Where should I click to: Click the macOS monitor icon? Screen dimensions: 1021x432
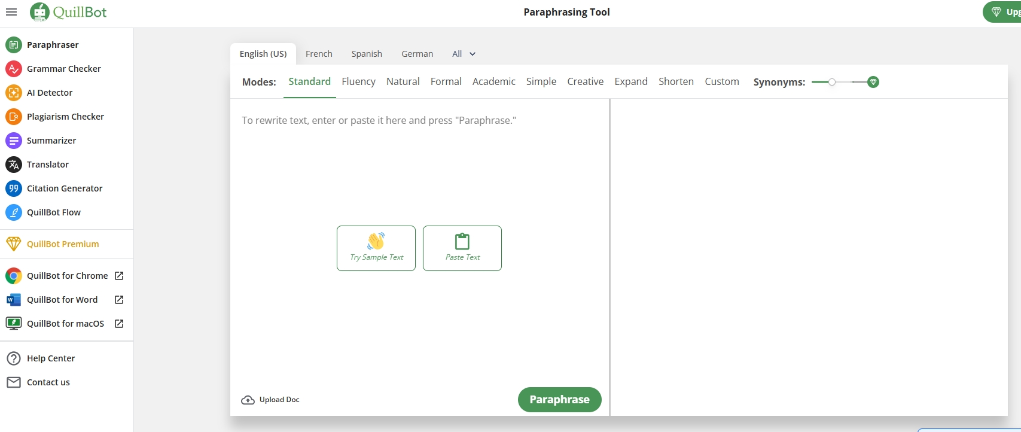(x=14, y=324)
